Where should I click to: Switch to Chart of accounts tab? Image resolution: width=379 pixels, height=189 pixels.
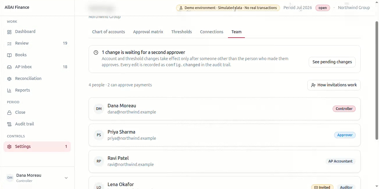[108, 32]
